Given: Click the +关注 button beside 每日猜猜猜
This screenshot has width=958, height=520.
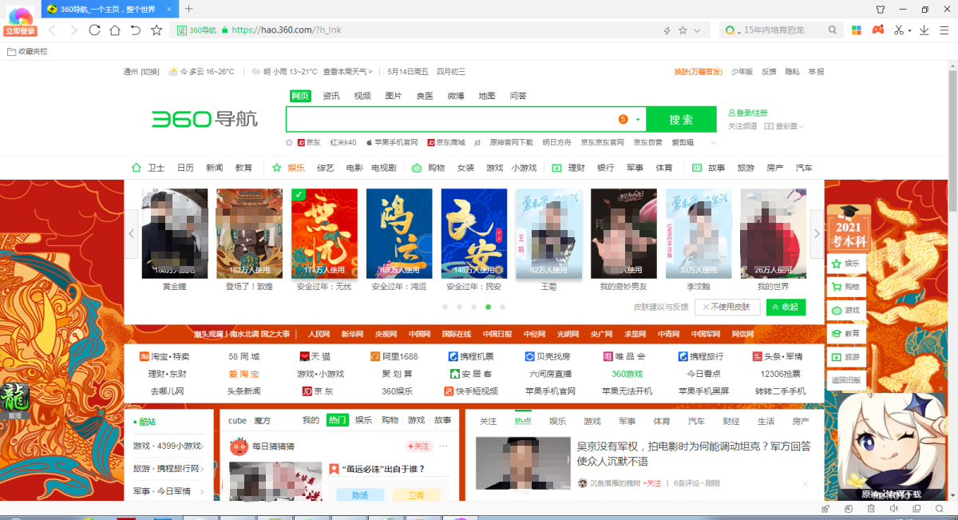Looking at the screenshot, I should pos(418,447).
